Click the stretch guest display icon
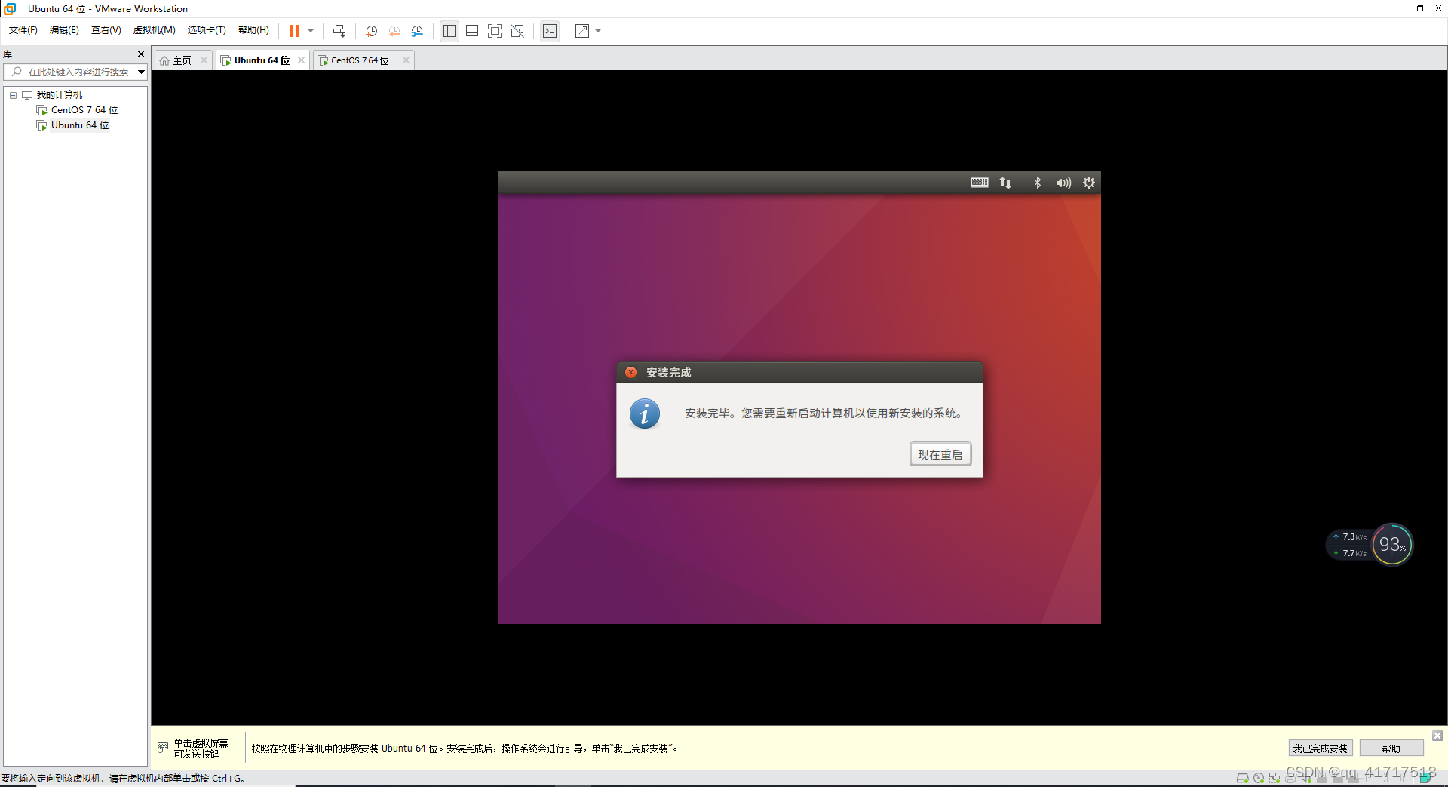Image resolution: width=1448 pixels, height=787 pixels. pyautogui.click(x=582, y=31)
